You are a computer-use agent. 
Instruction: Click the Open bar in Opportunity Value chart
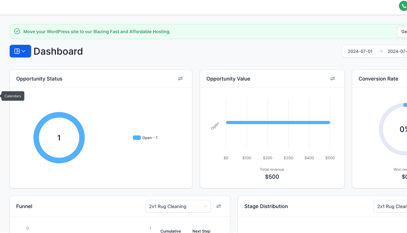coord(278,122)
